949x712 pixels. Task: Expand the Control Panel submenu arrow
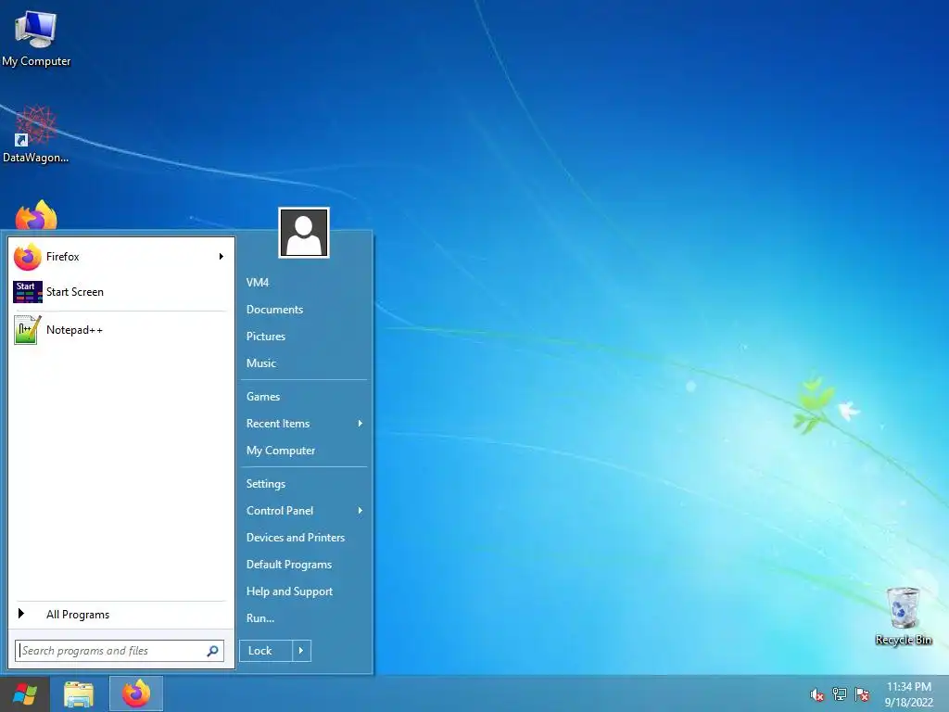point(361,511)
